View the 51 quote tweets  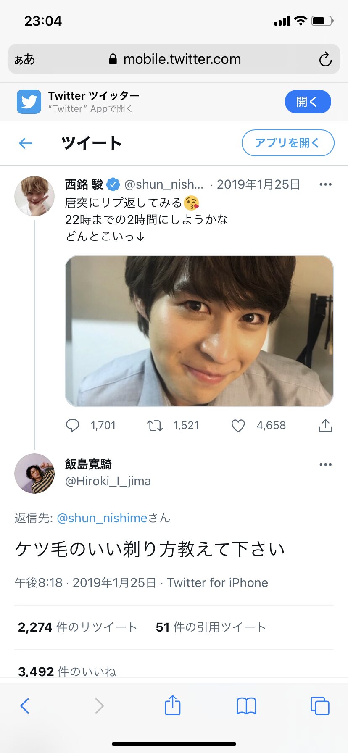(x=211, y=627)
